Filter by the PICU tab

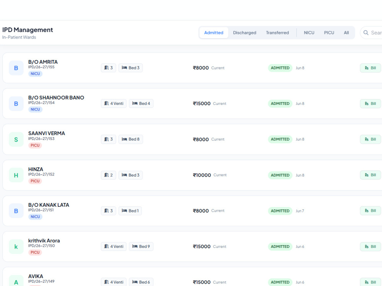329,32
